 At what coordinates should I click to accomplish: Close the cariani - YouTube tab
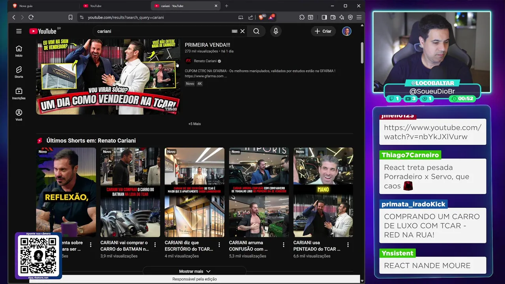point(216,6)
